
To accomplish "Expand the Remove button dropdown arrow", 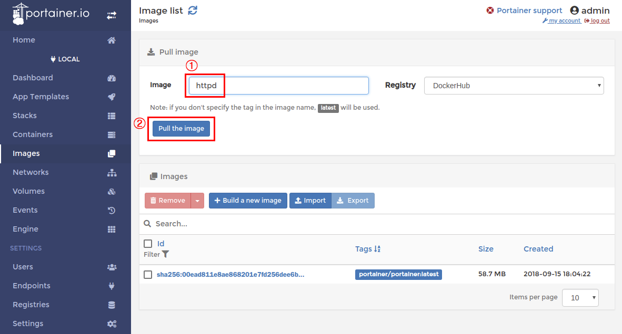I will [197, 201].
